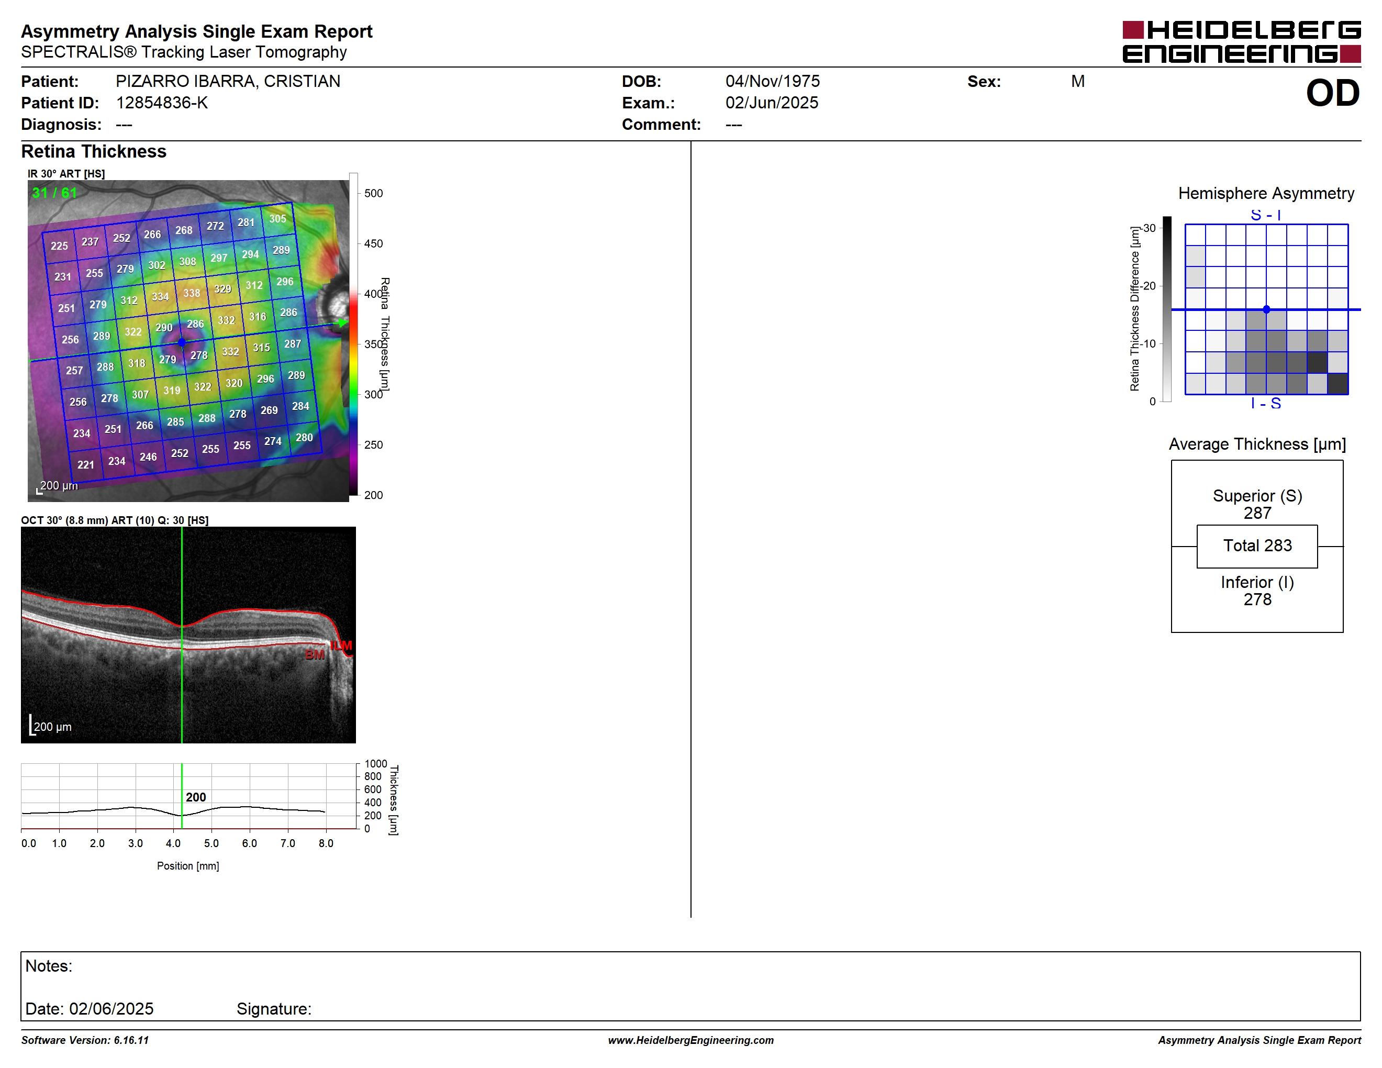
Task: Click grid cell value 319
Action: [172, 391]
